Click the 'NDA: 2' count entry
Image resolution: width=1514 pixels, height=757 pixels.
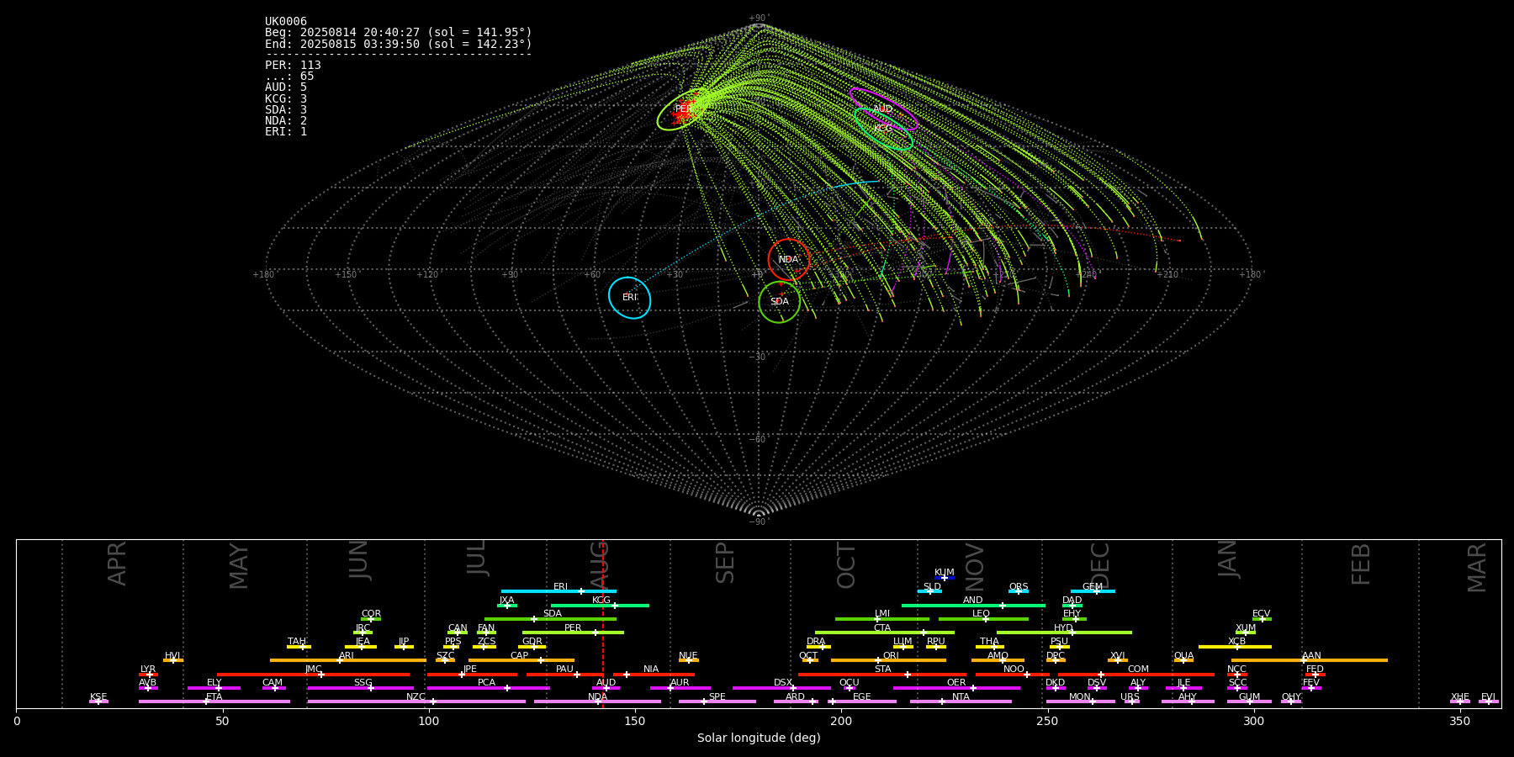point(286,120)
